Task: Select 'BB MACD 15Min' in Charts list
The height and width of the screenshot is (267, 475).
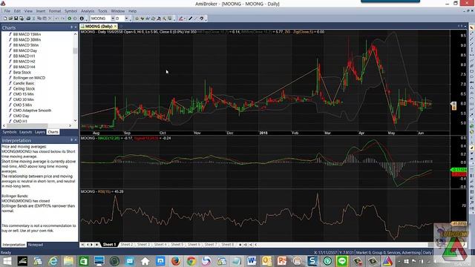Action: (27, 34)
